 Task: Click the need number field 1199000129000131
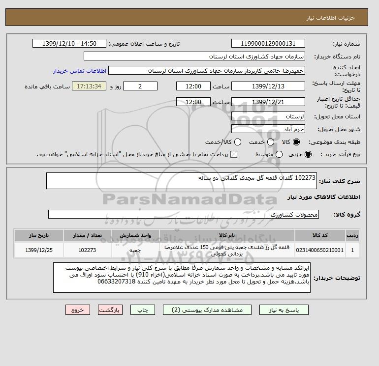pos(268,43)
